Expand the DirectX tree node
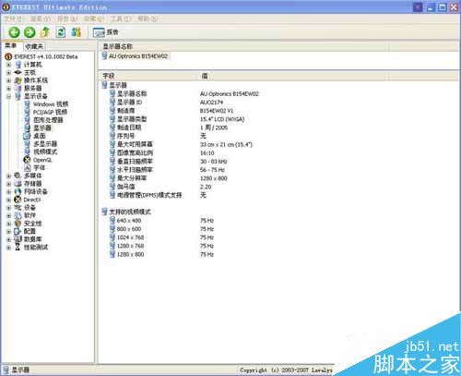This screenshot has width=461, height=376. pyautogui.click(x=8, y=200)
